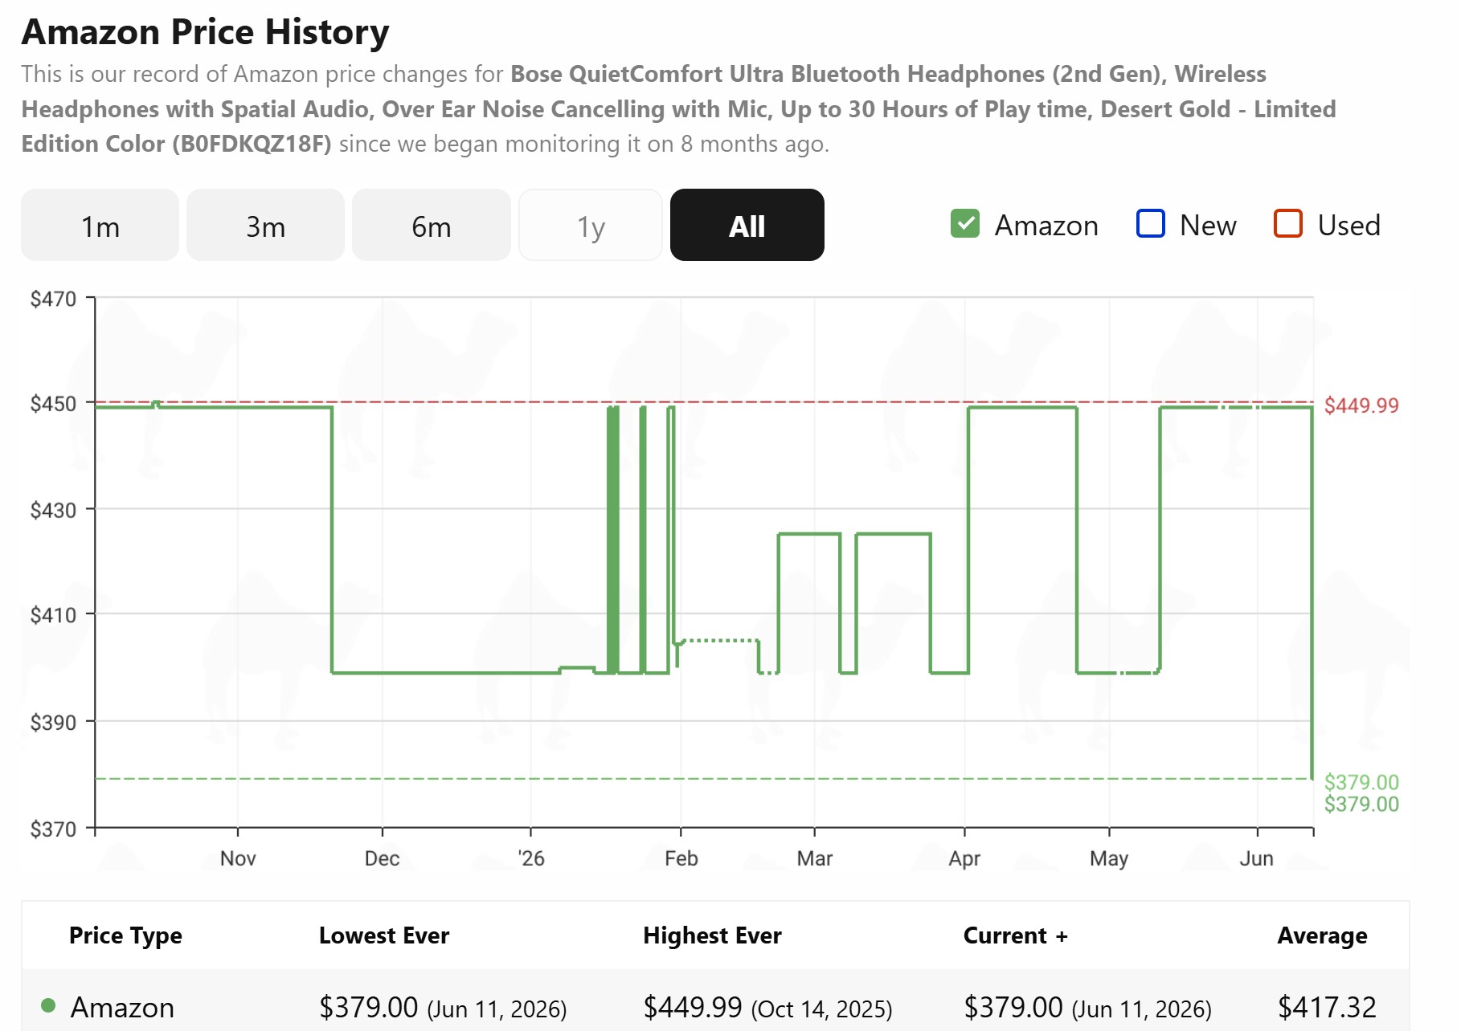Screen dimensions: 1461x1031
Task: Select the 3m time range tab
Action: point(265,226)
